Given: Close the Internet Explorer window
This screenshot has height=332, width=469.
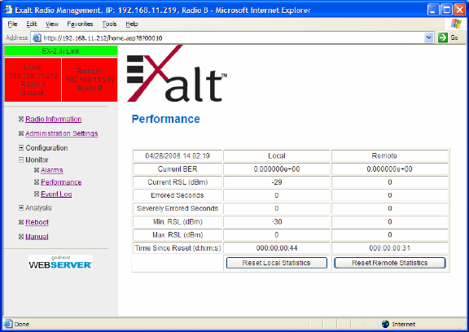Looking at the screenshot, I should coord(460,10).
